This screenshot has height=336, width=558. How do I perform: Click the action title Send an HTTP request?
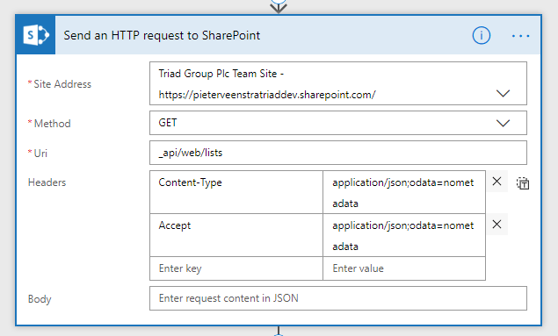click(162, 35)
